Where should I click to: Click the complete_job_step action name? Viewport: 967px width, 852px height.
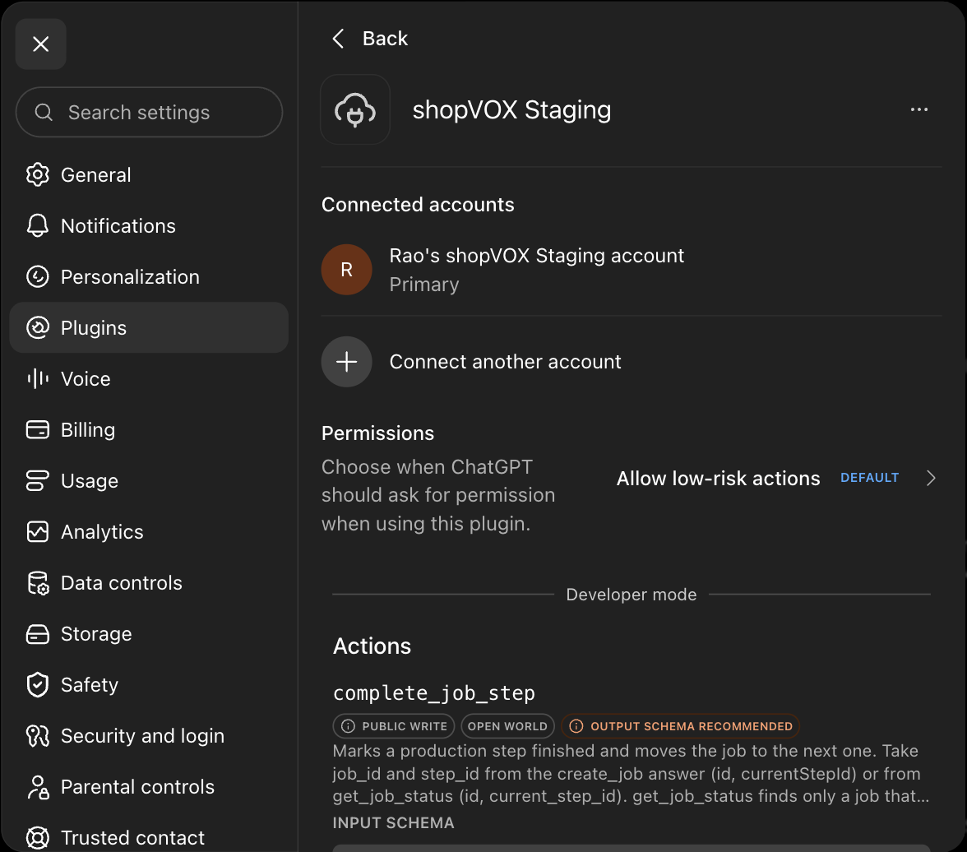(x=434, y=692)
